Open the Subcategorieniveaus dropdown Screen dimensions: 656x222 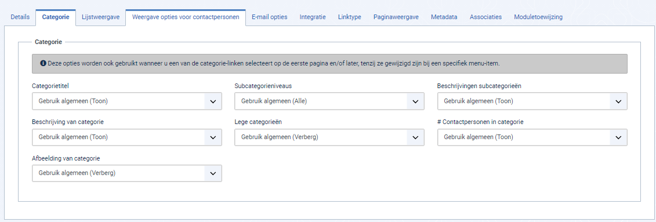[x=329, y=101]
